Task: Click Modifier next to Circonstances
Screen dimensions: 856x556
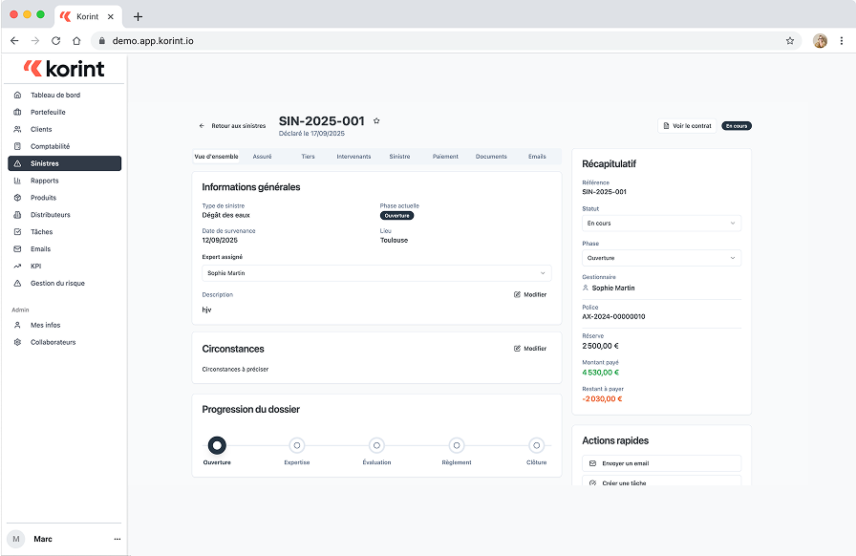Action: (x=529, y=348)
